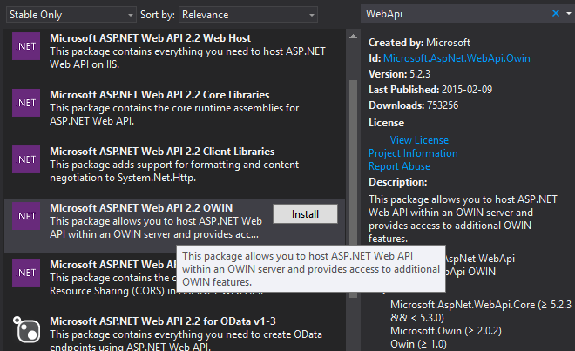Clear the WebApi search with the X icon
Viewport: 575px width, 351px height.
557,13
